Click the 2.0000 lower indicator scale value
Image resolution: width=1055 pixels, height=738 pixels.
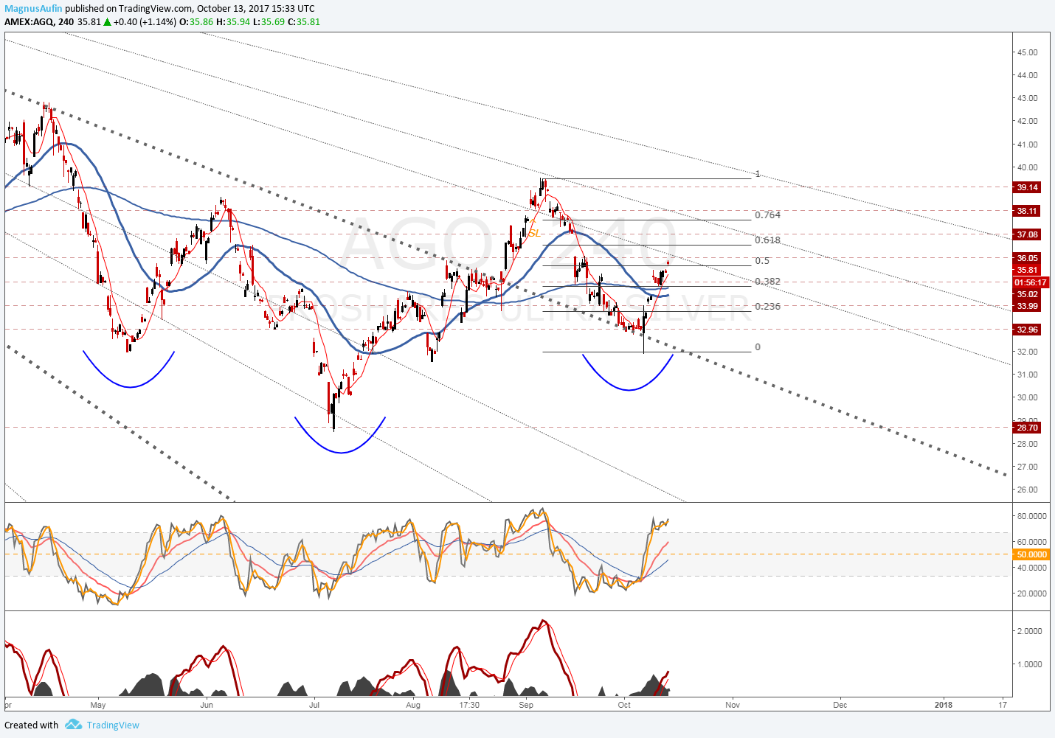1029,631
